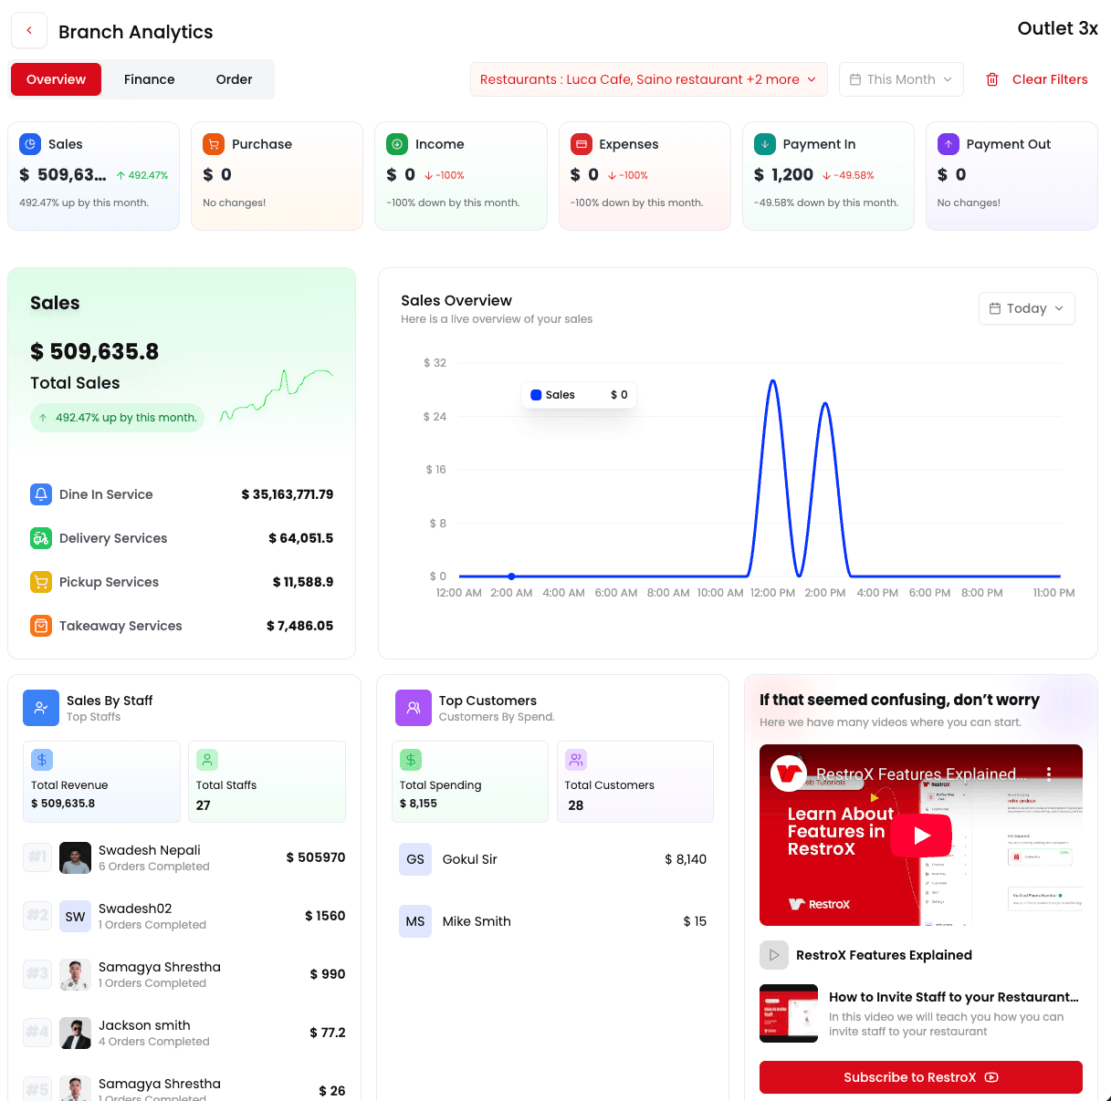The height and width of the screenshot is (1101, 1111).
Task: Open the Restaurants filter dropdown
Action: 648,79
